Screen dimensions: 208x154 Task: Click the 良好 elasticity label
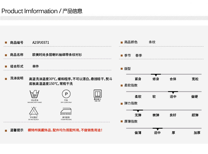pos(173,115)
